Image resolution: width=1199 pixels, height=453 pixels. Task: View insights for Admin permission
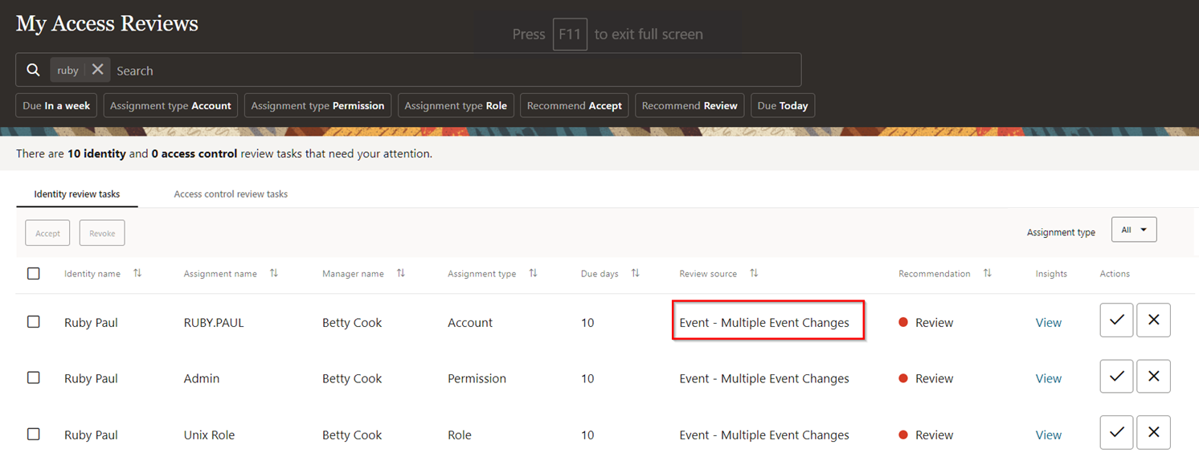[x=1049, y=378]
